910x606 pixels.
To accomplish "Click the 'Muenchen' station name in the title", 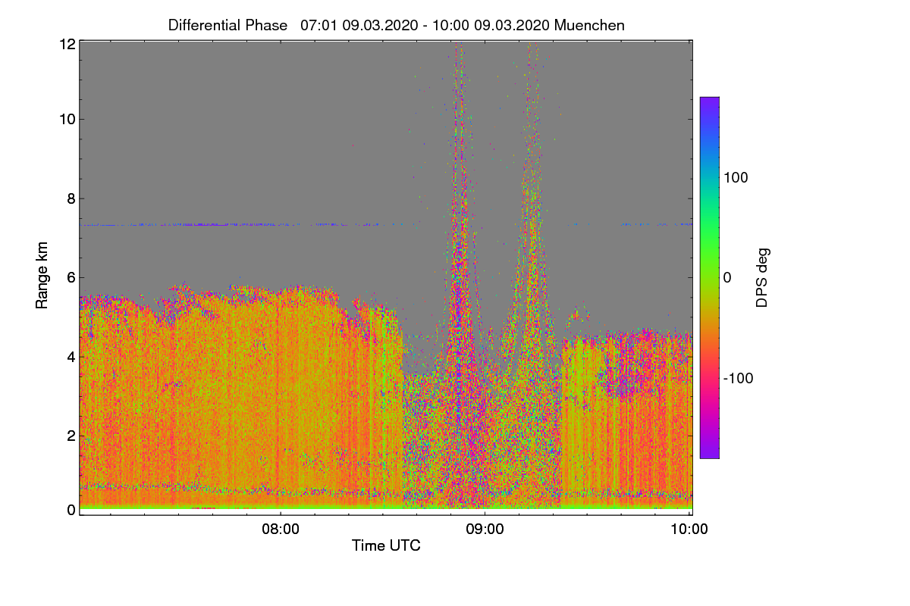I will click(x=589, y=25).
